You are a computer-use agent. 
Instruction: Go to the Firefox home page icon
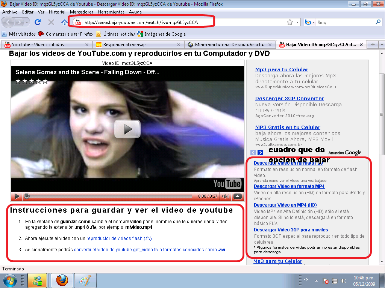coord(64,22)
